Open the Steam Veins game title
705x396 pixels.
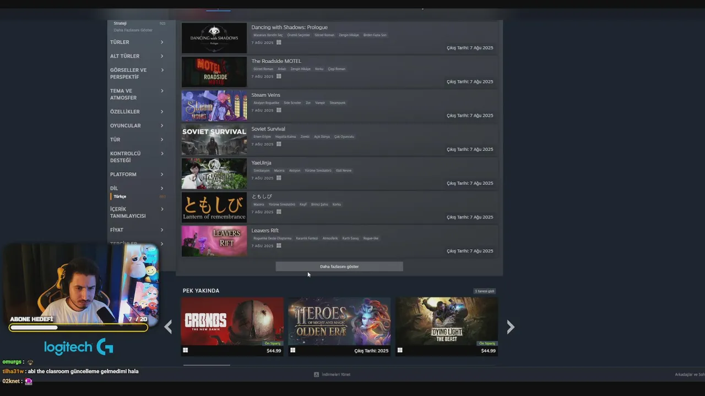point(266,95)
